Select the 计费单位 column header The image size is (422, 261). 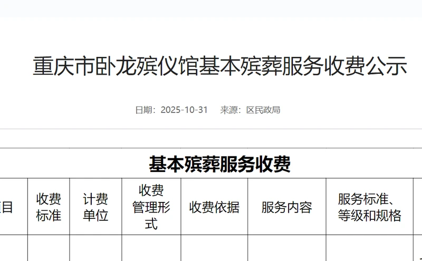[95, 207]
